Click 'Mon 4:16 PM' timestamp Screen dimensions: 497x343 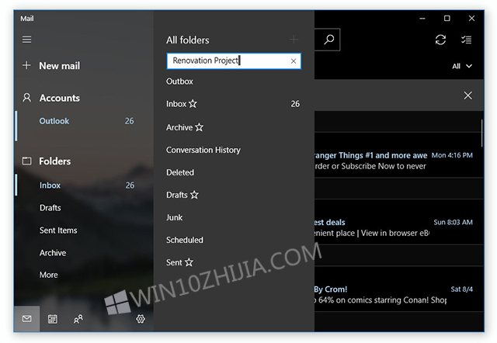(x=452, y=155)
